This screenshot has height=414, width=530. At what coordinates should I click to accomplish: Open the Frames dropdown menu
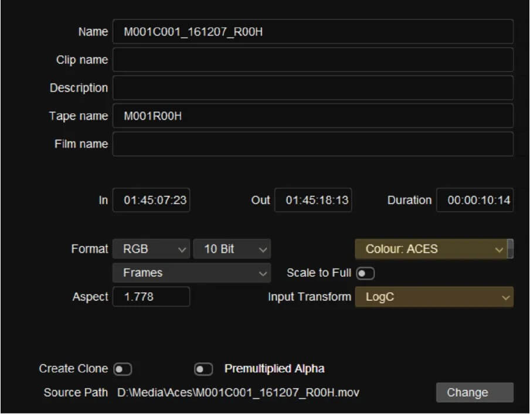192,273
